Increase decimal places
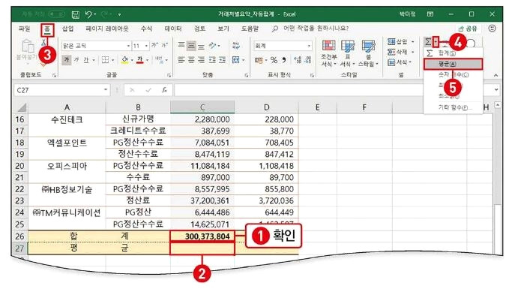The image size is (506, 289). 298,60
